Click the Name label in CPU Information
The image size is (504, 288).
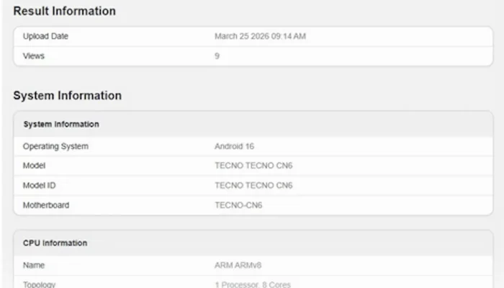point(33,265)
